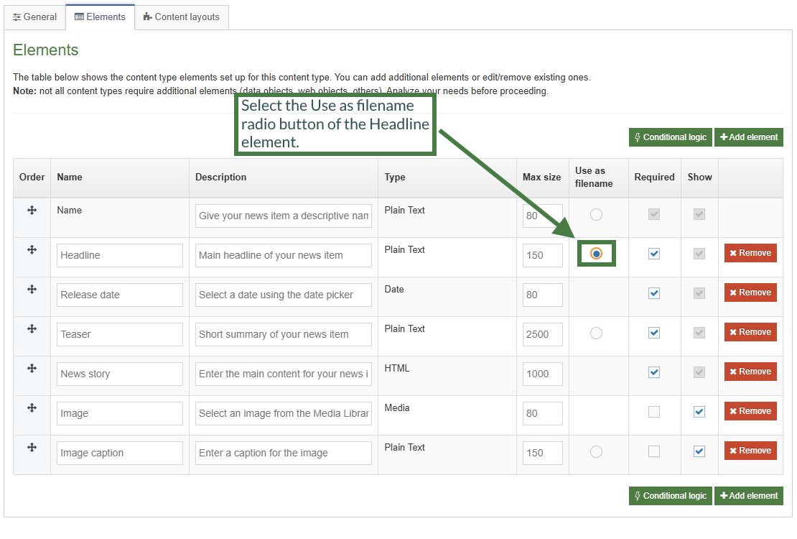Screen dimensions: 797x539
Task: Click the bottom Conditional logic button
Action: click(x=670, y=495)
